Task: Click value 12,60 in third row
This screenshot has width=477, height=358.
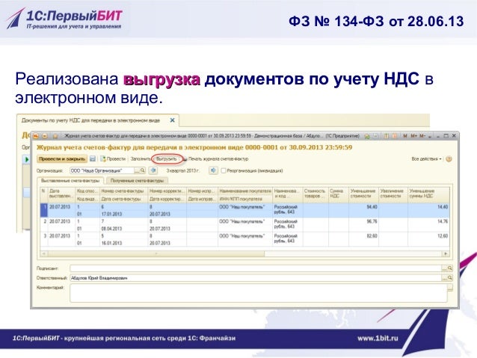Action: click(443, 235)
